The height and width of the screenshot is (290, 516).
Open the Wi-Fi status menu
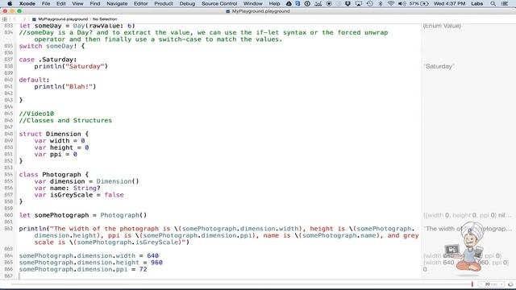click(391, 3)
